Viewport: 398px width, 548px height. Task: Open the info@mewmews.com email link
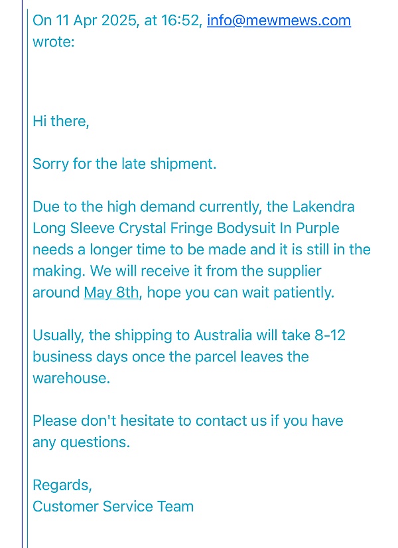[279, 21]
